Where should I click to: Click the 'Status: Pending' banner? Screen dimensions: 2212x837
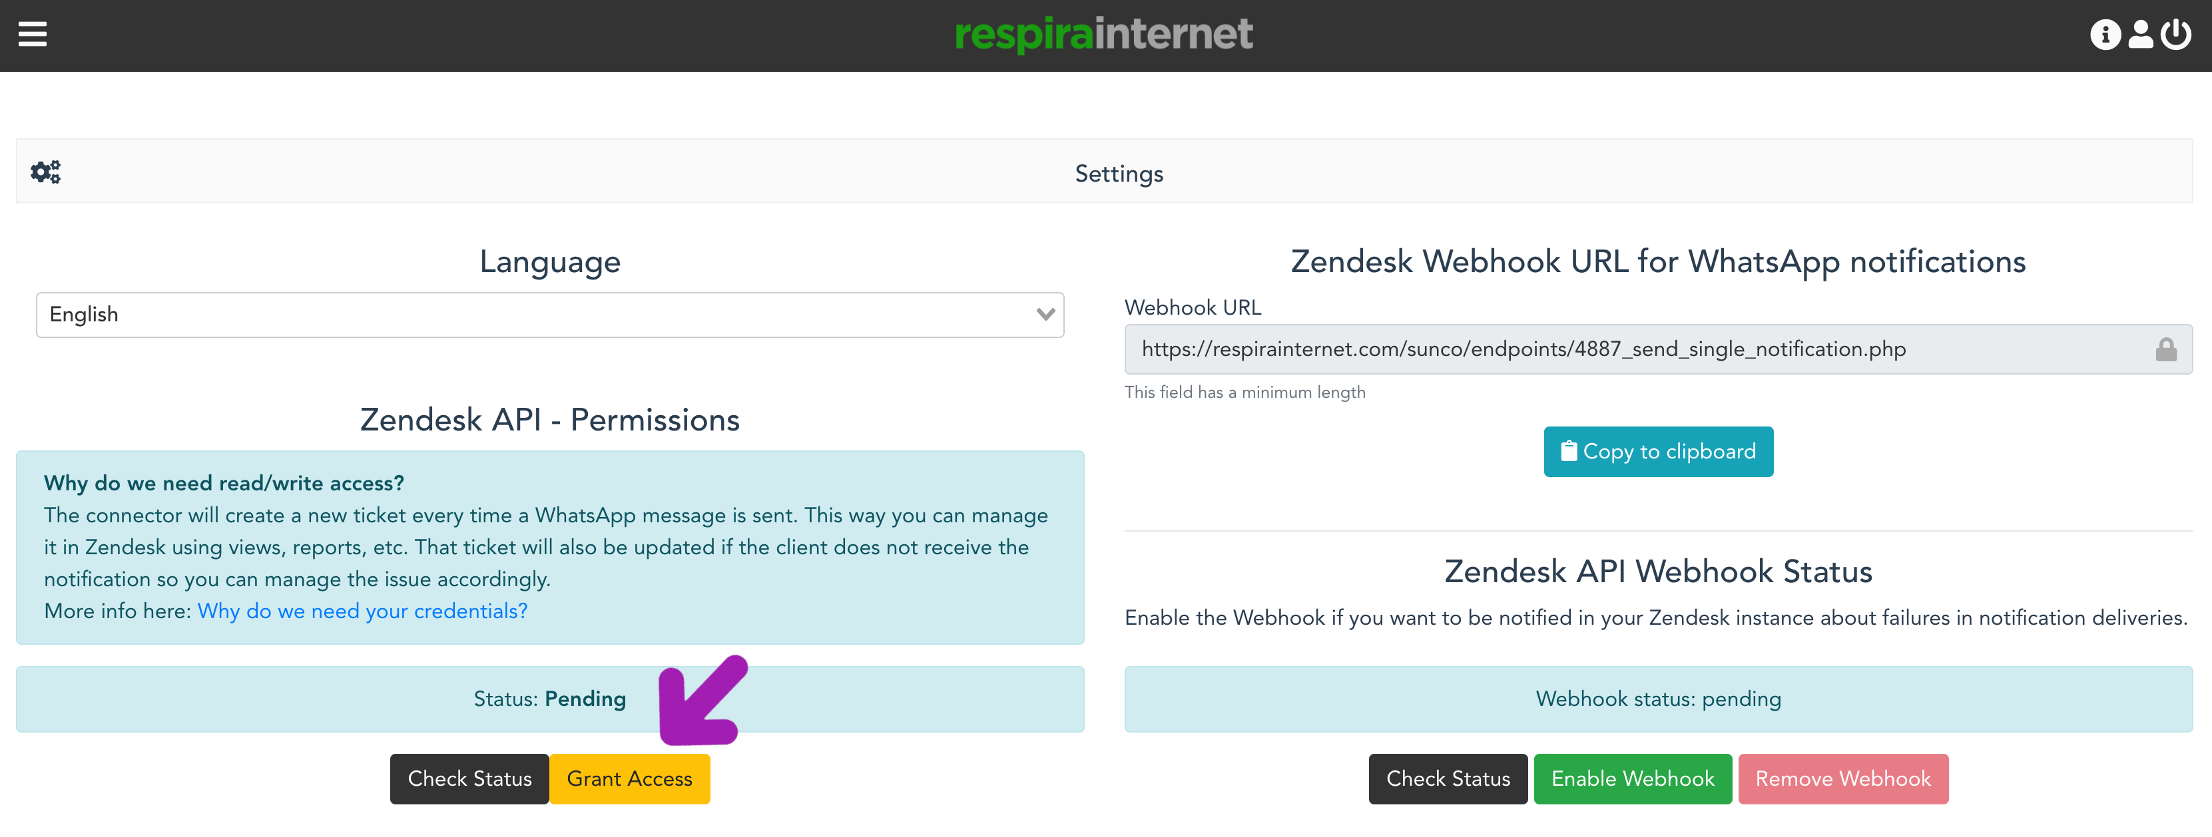pyautogui.click(x=549, y=699)
